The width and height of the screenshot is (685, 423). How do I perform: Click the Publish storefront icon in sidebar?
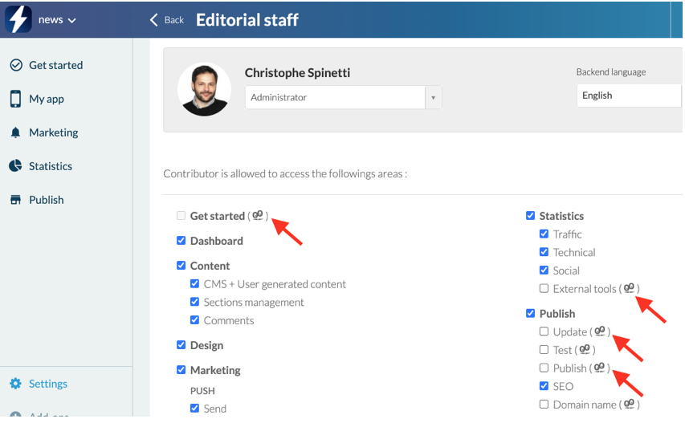tap(15, 200)
